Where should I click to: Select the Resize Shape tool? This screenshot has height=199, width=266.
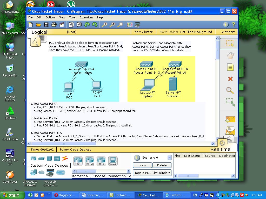tap(230, 102)
